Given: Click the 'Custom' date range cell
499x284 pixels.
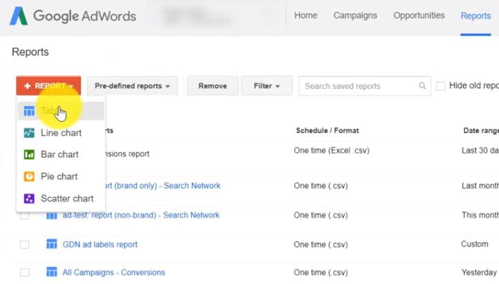Looking at the screenshot, I should (x=474, y=244).
